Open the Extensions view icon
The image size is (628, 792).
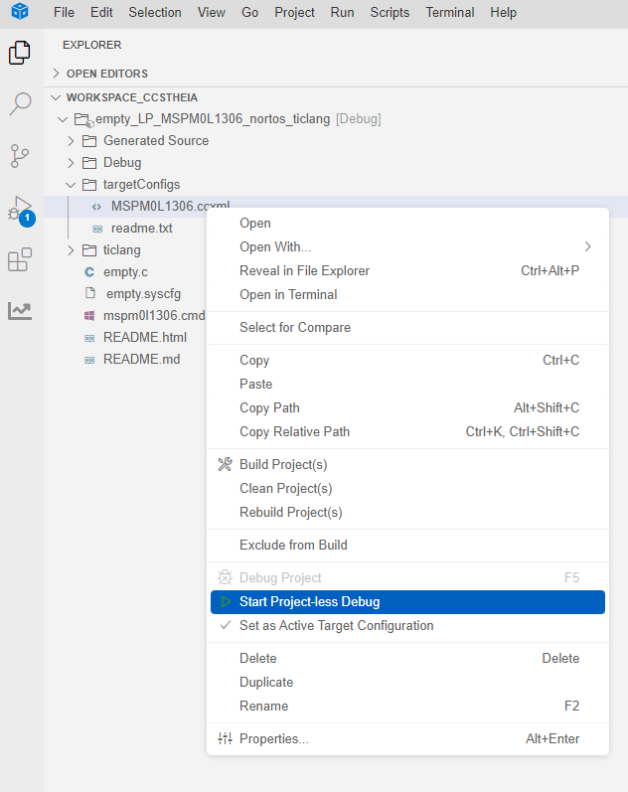coord(20,260)
